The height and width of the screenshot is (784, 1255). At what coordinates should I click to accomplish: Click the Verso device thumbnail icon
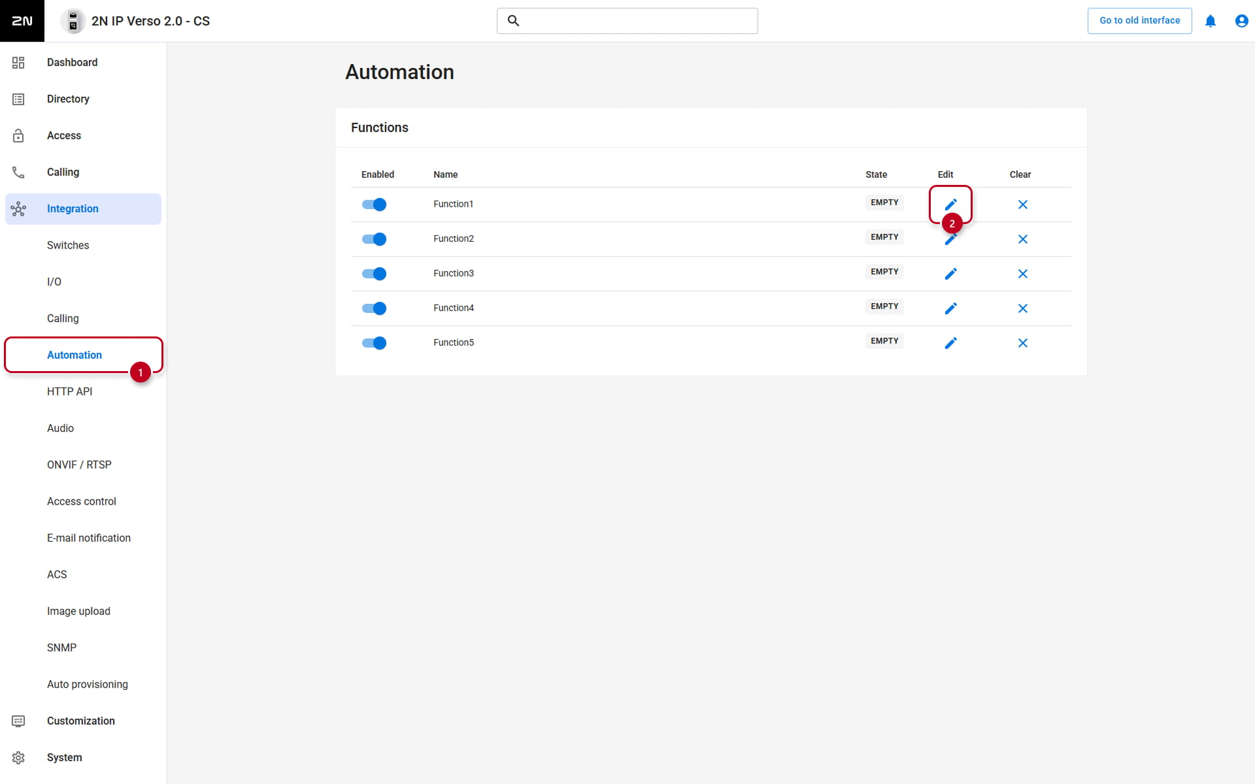point(73,21)
